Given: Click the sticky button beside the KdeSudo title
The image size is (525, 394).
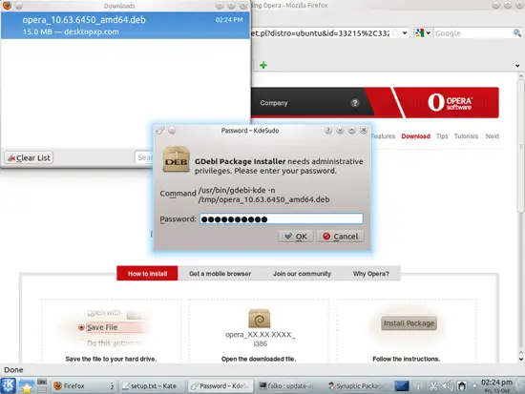Looking at the screenshot, I should point(172,130).
